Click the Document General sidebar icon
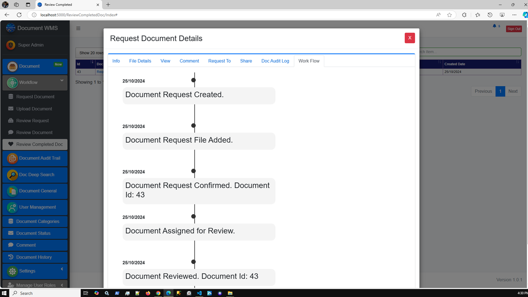528x297 pixels. click(x=12, y=191)
